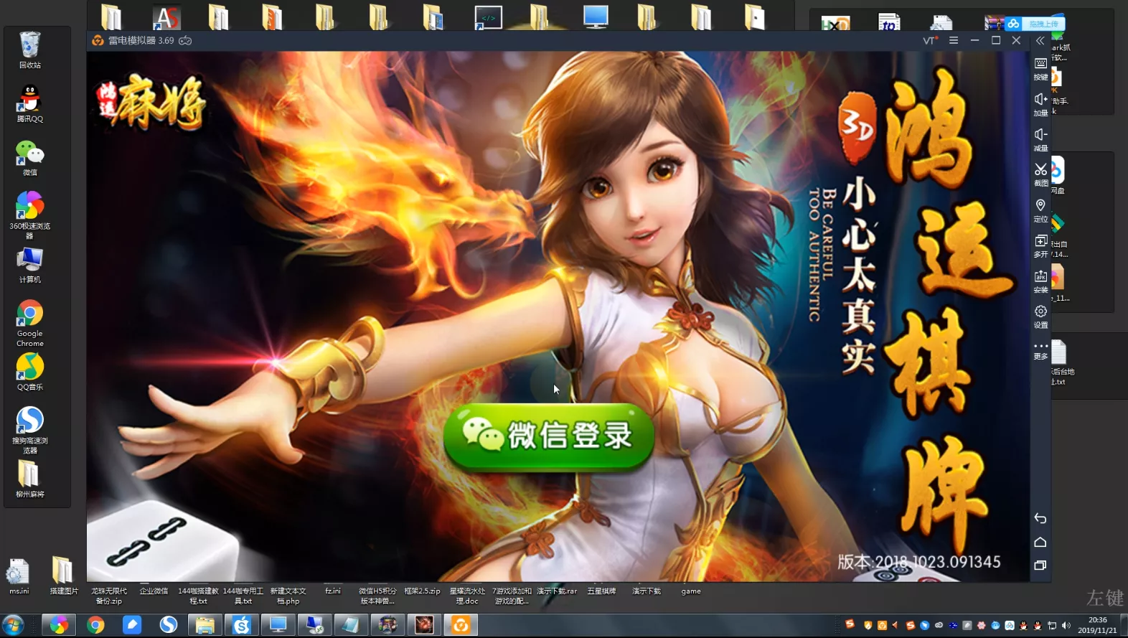Open the 腾讯QQ desktop shortcut
The image size is (1128, 638).
click(x=30, y=104)
